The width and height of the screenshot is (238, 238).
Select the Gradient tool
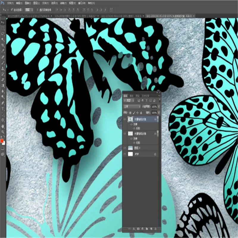(x=3, y=85)
